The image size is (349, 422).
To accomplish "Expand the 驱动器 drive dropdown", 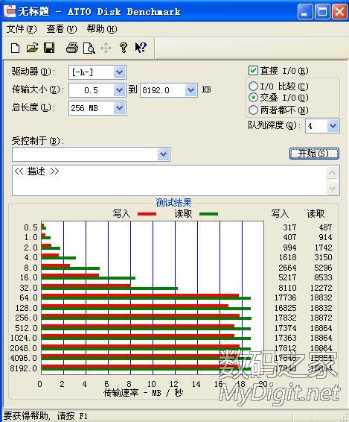I will [119, 72].
